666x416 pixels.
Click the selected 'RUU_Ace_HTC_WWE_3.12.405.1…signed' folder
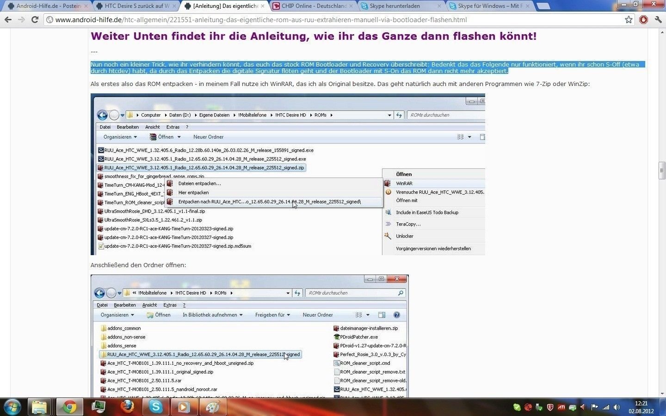point(200,355)
